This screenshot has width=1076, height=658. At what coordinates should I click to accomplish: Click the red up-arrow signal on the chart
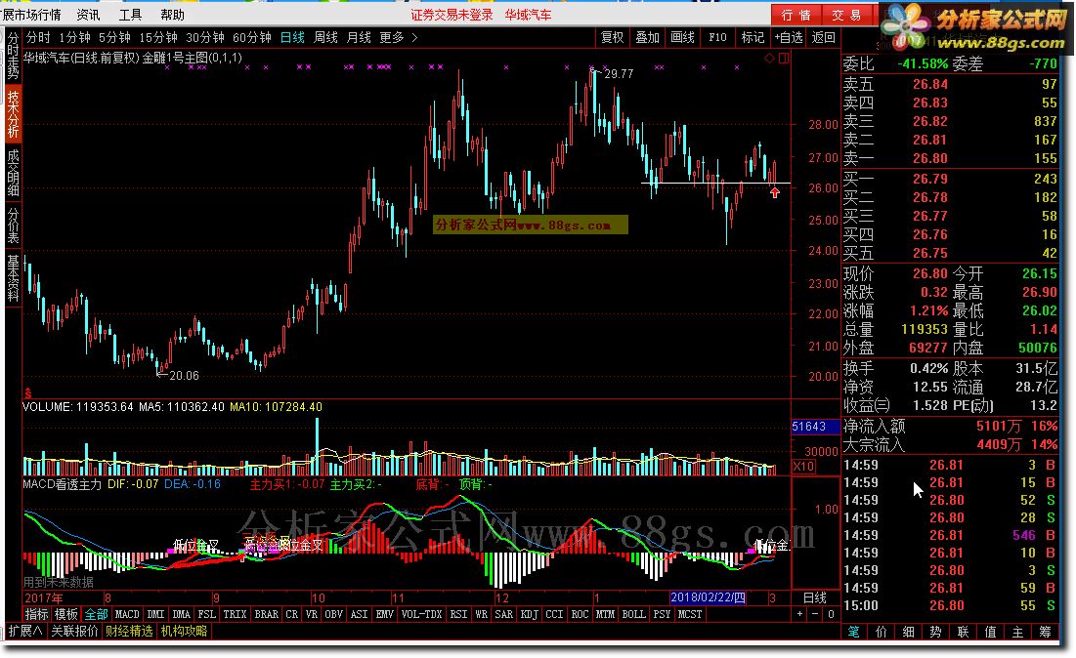coord(775,193)
